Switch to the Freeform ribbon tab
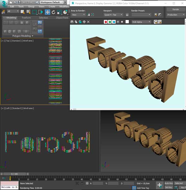186x190 pixels. tap(26, 18)
